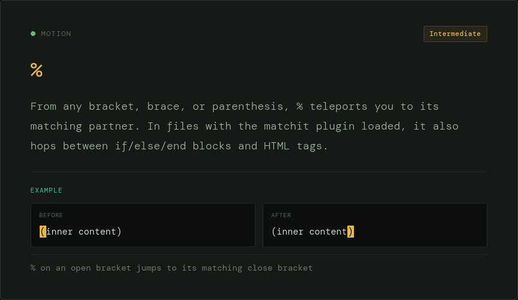Click the highlighted close parenthesis cursor
Viewport: 518px width, 300px height.
(351, 232)
